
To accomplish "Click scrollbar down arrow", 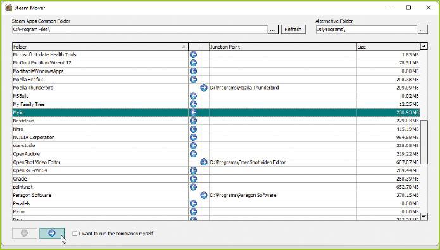I will point(424,217).
